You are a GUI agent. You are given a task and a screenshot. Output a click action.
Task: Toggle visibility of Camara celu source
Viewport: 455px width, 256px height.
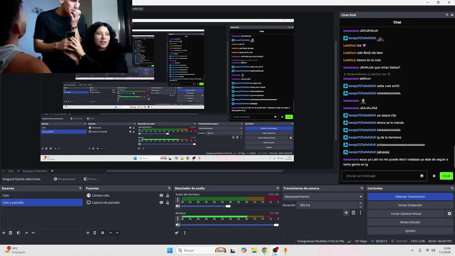click(x=161, y=196)
